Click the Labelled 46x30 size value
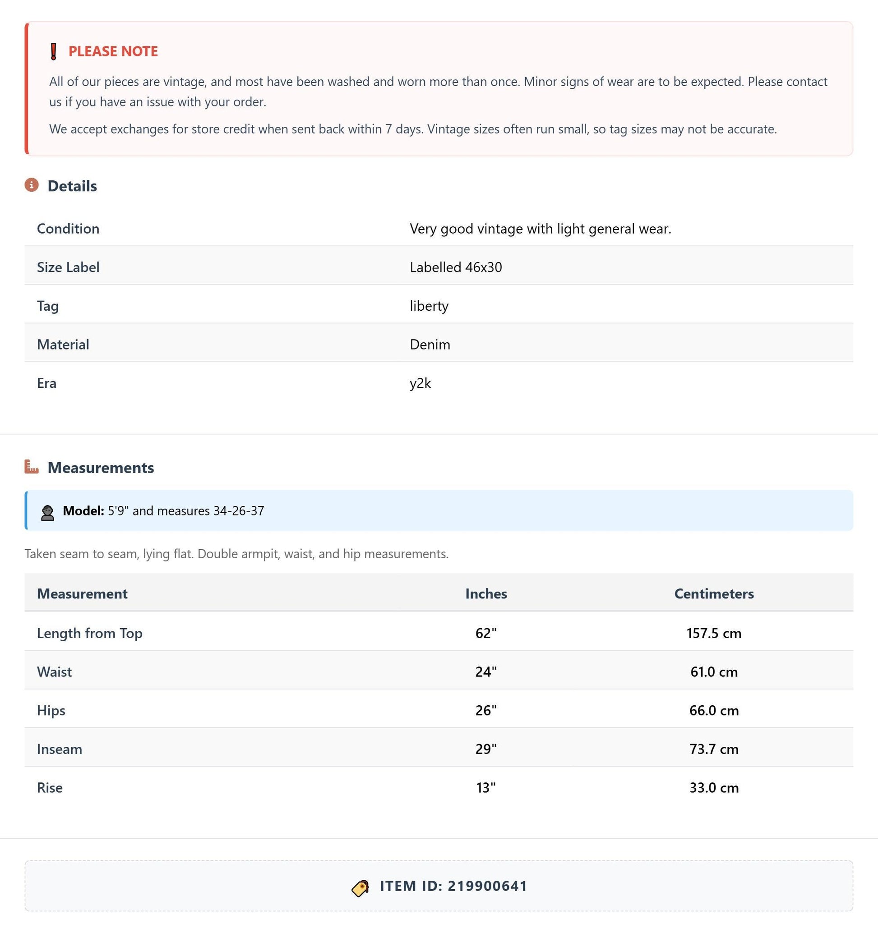The width and height of the screenshot is (878, 933). click(456, 267)
